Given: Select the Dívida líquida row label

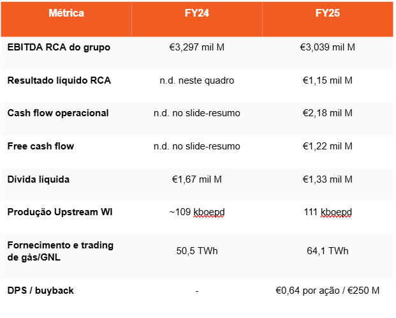Looking at the screenshot, I should pos(38,179).
